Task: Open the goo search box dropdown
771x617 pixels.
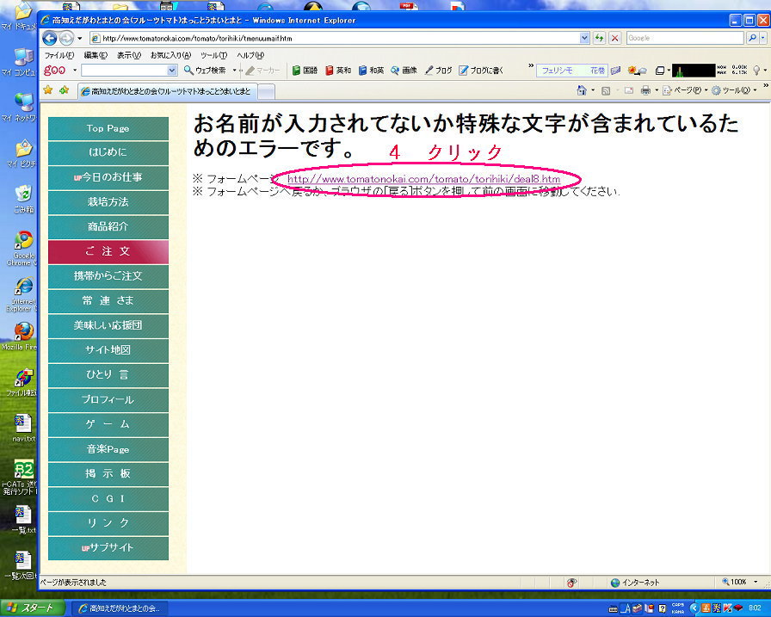Action: tap(172, 71)
